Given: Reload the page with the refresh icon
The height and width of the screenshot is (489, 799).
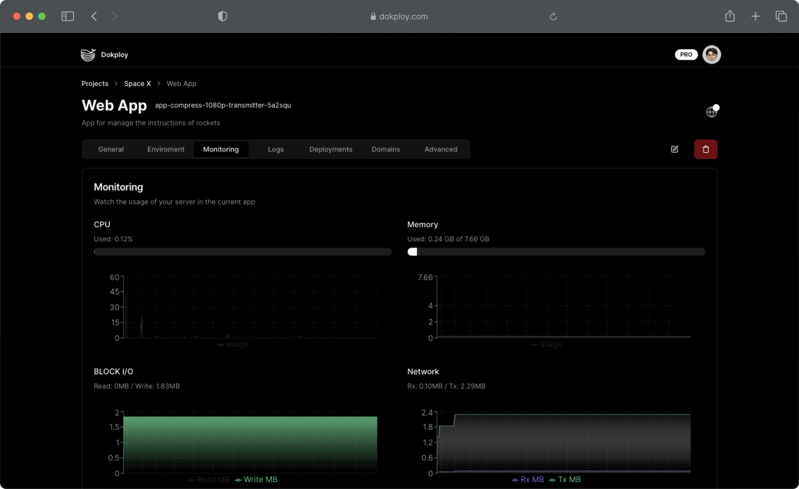Looking at the screenshot, I should (x=553, y=17).
